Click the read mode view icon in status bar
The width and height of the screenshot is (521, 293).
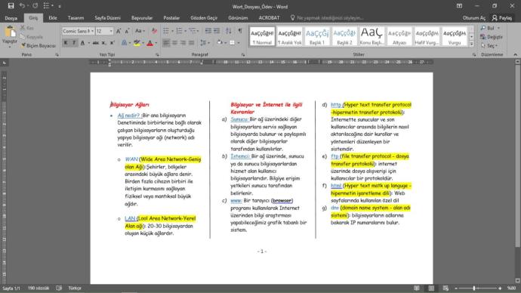tap(416, 288)
